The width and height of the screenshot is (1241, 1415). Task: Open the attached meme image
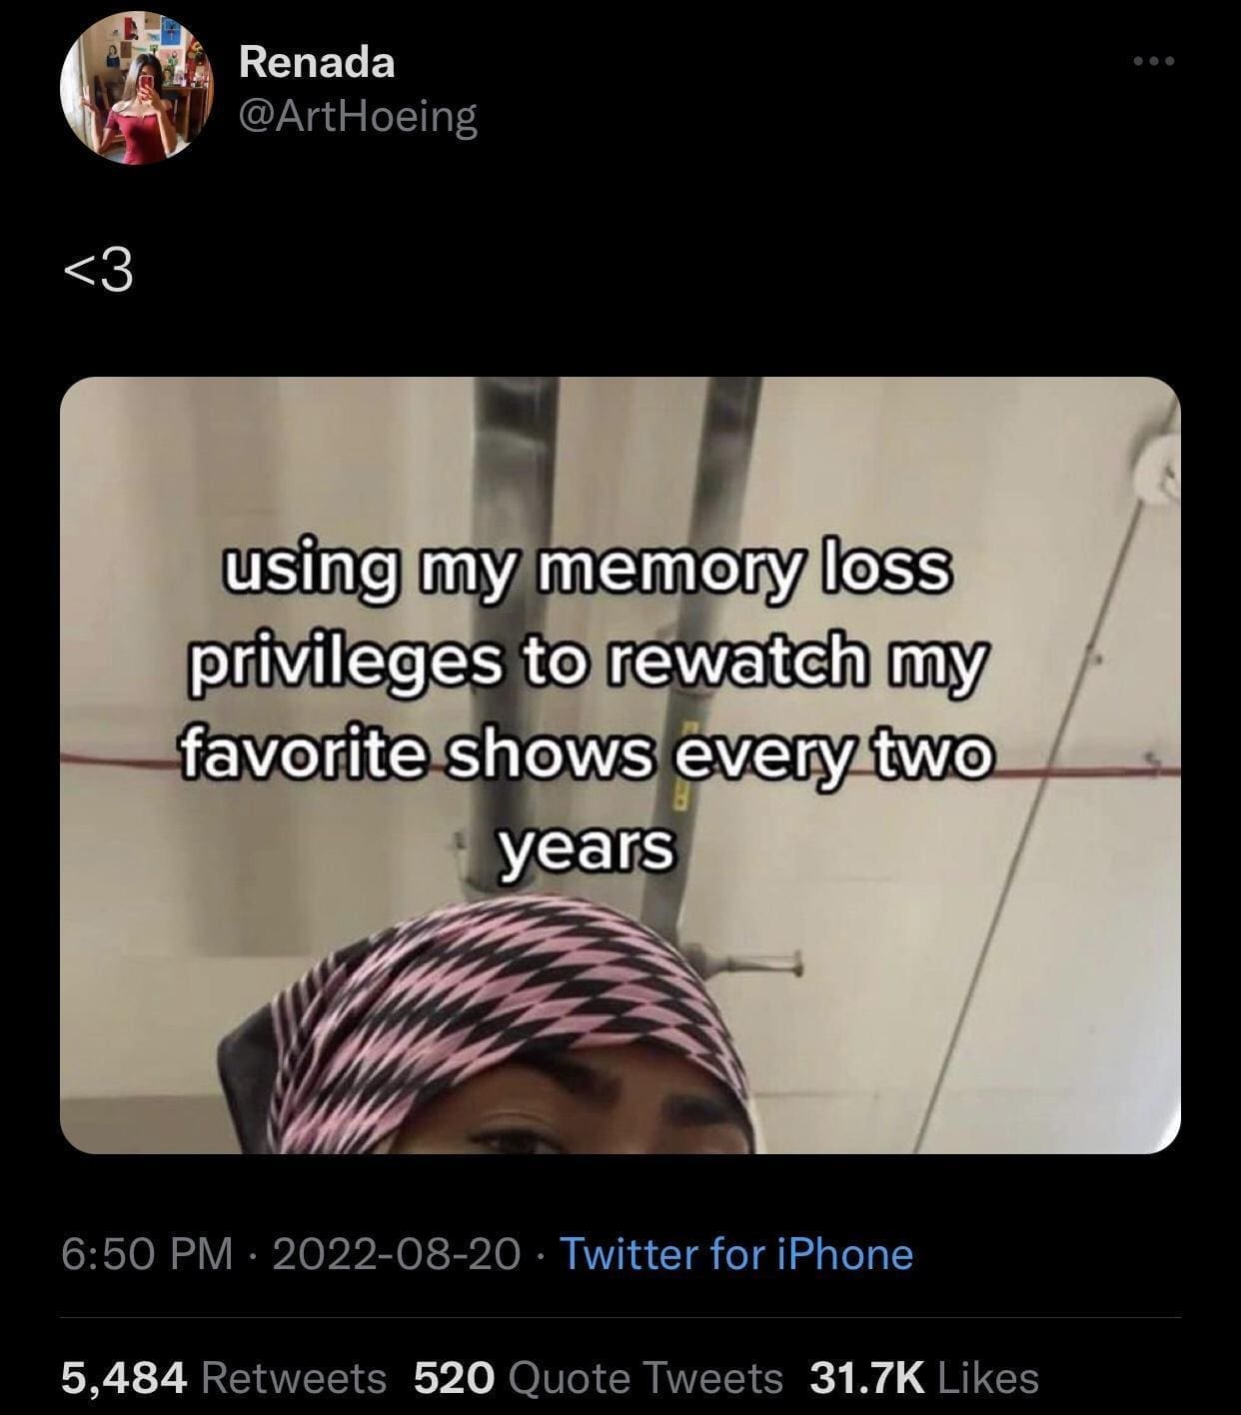(620, 765)
